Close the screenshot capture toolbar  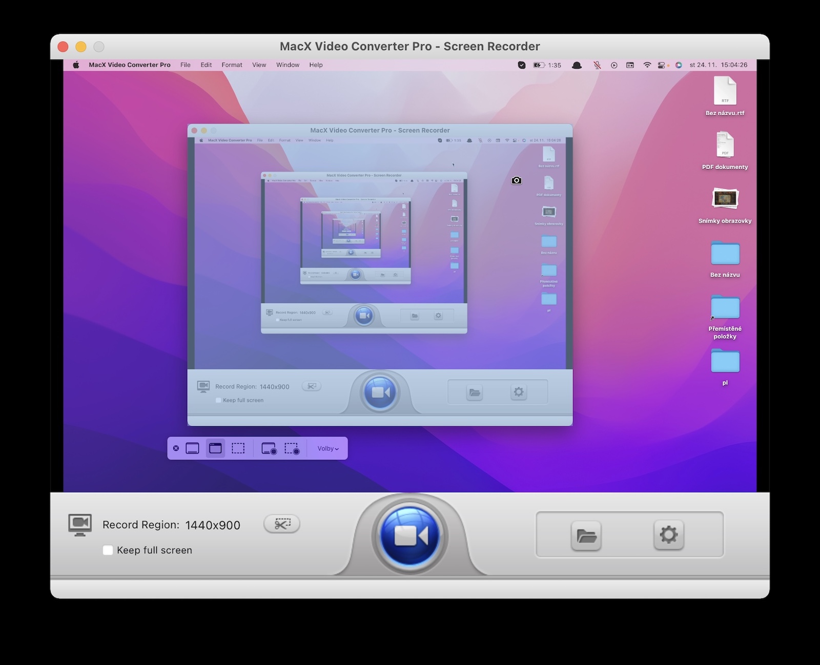point(176,448)
